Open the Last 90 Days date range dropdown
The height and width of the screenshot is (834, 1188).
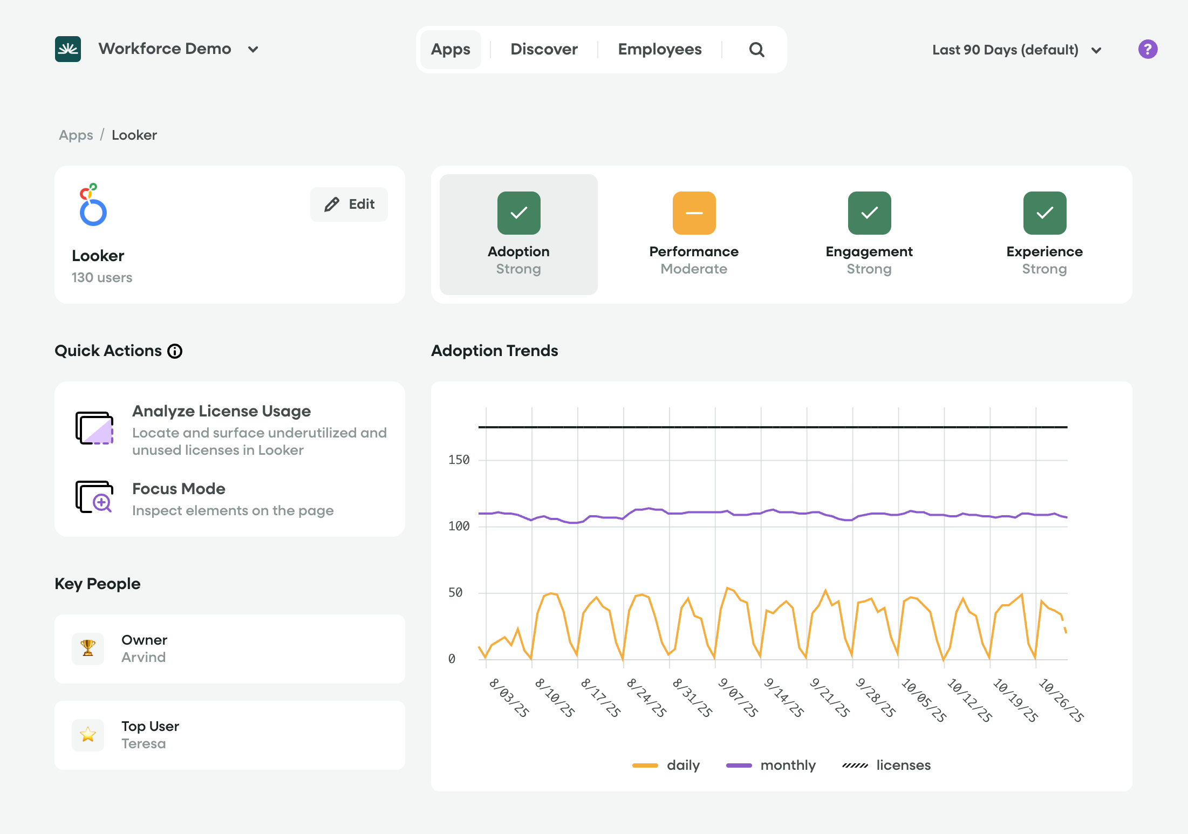(1016, 50)
